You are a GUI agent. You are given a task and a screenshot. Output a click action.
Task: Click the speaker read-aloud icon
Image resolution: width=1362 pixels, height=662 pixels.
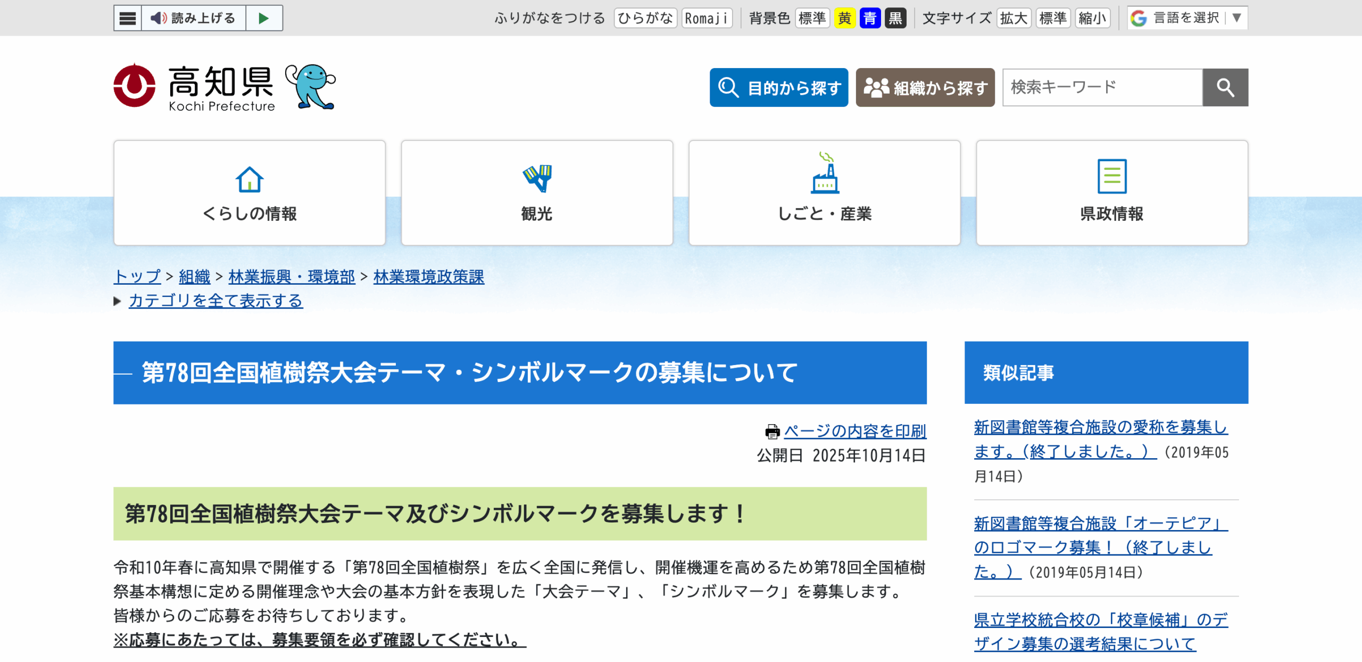158,18
